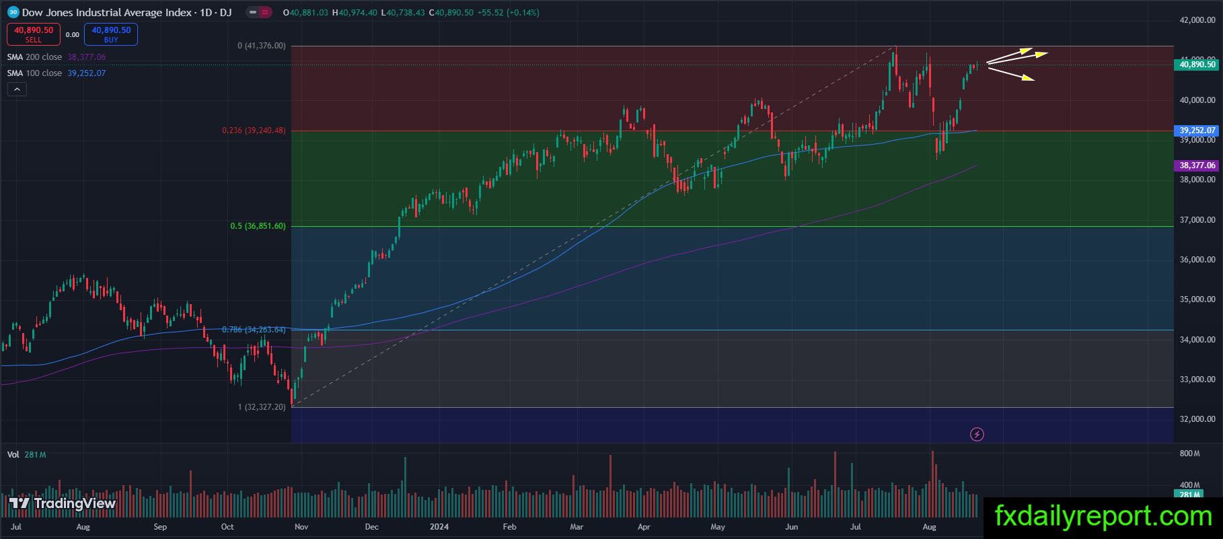Click the May label on the time axis
Image resolution: width=1223 pixels, height=539 pixels.
[718, 527]
